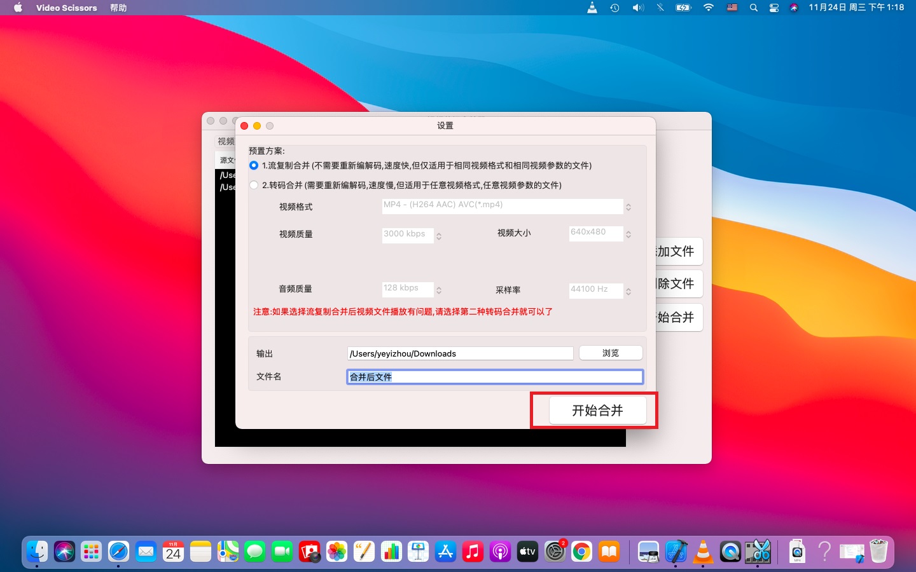Open VLC from the dock
This screenshot has height=572, width=916.
pyautogui.click(x=703, y=552)
